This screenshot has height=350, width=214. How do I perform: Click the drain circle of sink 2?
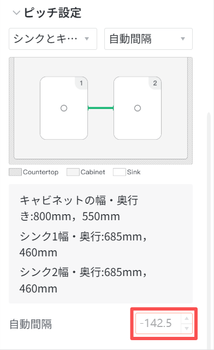138,108
